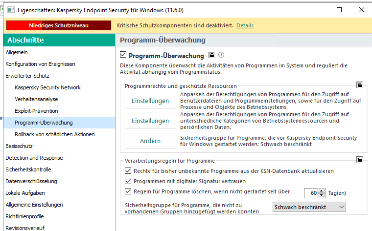Select Programm-Überwachung in the sidebar
Viewport: 372px width, 231px height.
(x=59, y=123)
